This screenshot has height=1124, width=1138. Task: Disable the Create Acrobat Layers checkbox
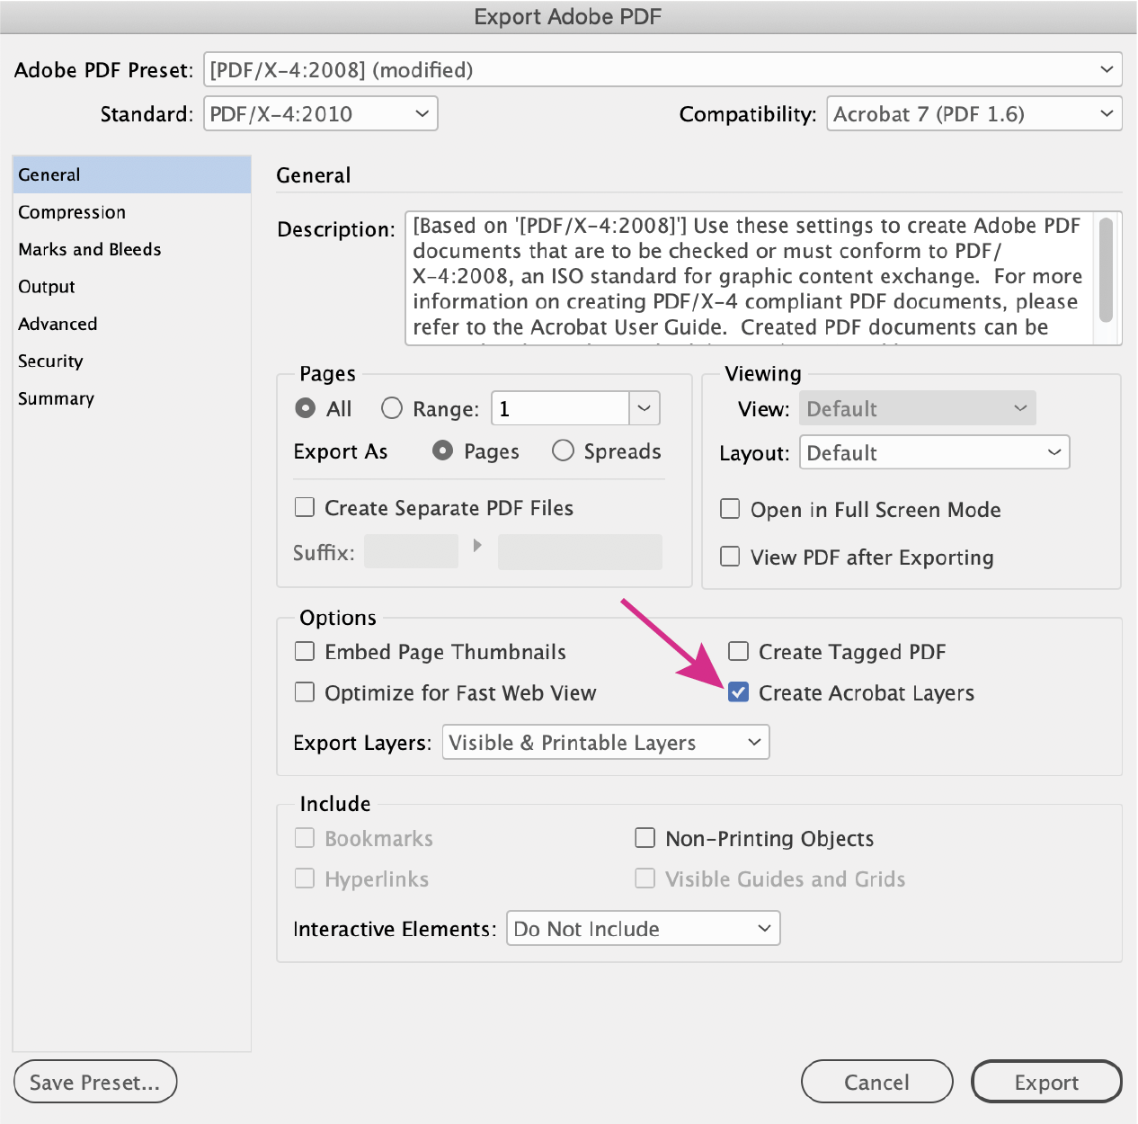737,692
